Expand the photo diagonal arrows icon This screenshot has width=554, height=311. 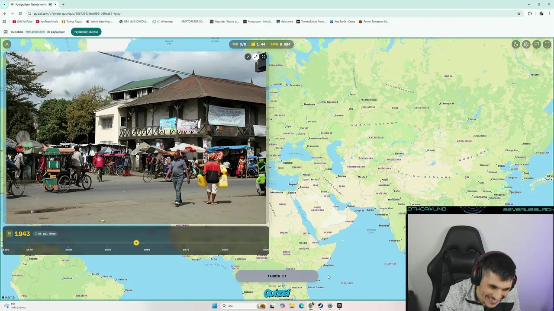[x=256, y=57]
